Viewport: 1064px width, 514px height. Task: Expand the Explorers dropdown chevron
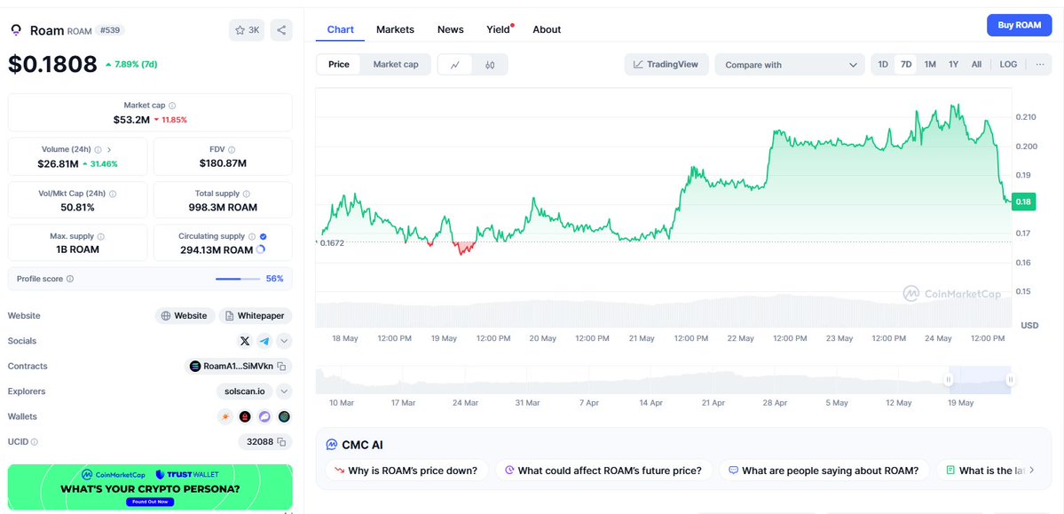[x=284, y=391]
